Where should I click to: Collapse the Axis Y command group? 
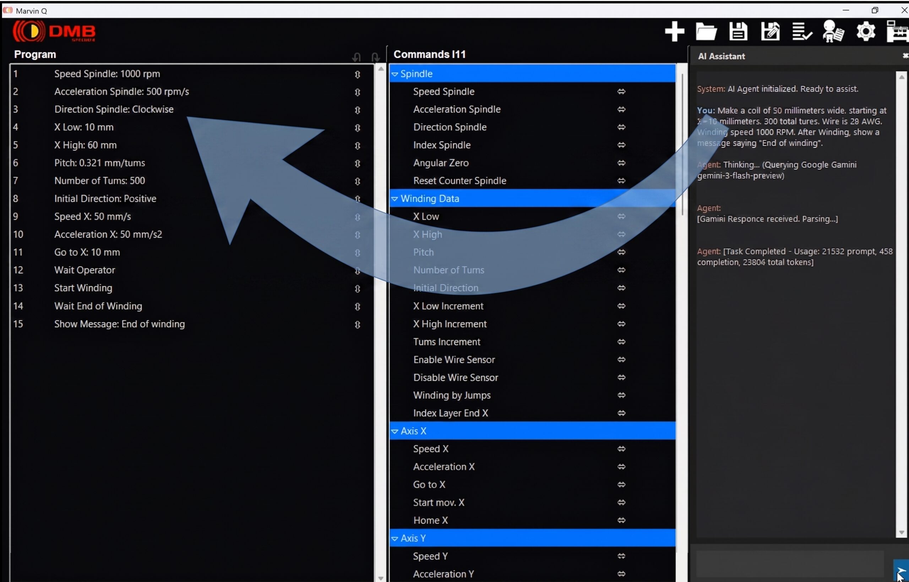[394, 539]
